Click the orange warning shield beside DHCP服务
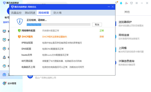Screen dimensions: 151x92 tap(19, 37)
